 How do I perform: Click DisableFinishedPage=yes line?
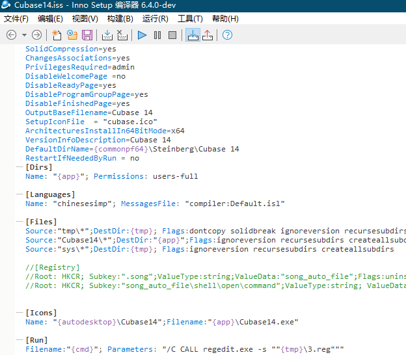tap(77, 103)
